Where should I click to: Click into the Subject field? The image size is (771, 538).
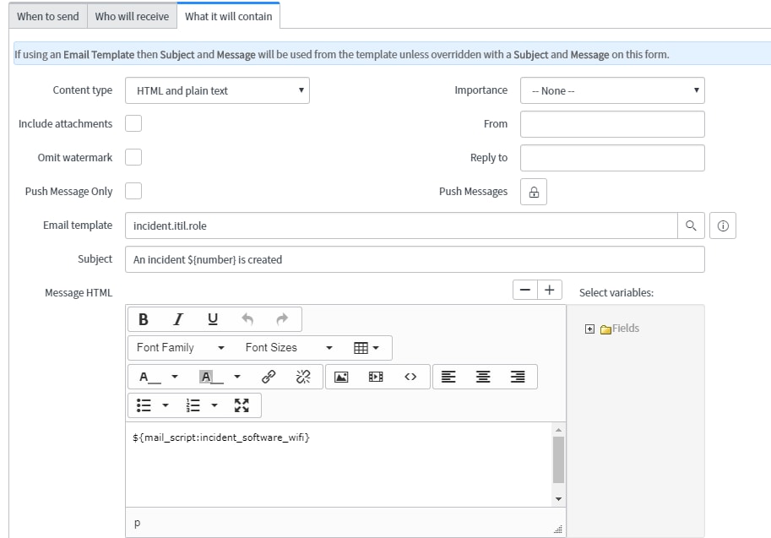click(x=415, y=259)
